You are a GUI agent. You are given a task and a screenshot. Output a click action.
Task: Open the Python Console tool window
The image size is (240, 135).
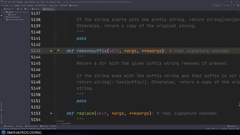tap(31, 126)
